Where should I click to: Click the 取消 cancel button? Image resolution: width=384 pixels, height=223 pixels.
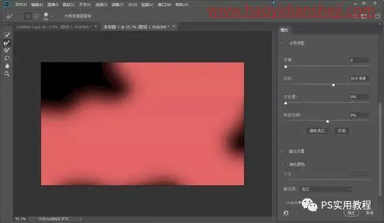click(x=370, y=213)
